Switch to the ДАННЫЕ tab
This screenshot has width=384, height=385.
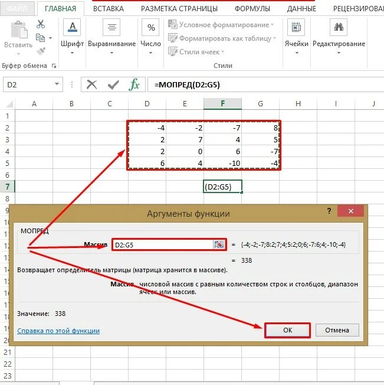point(301,9)
